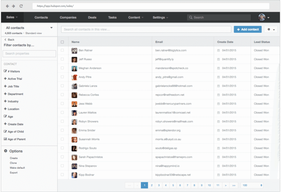
Task: Click Export under Options
Action: pos(14,173)
